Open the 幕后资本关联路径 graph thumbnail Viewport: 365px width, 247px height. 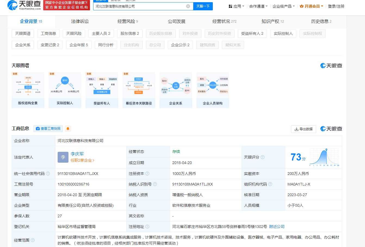click(139, 90)
